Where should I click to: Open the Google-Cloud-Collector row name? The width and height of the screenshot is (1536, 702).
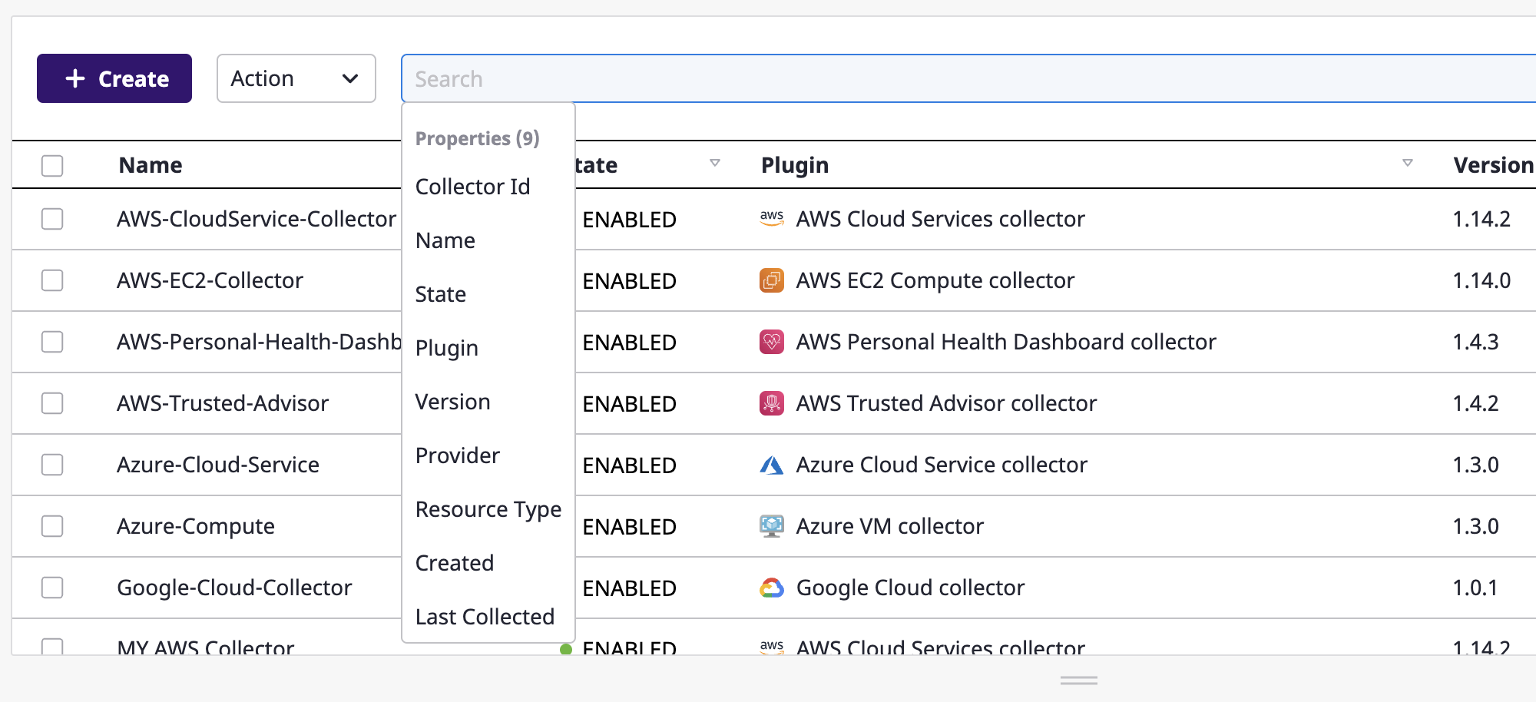[234, 588]
